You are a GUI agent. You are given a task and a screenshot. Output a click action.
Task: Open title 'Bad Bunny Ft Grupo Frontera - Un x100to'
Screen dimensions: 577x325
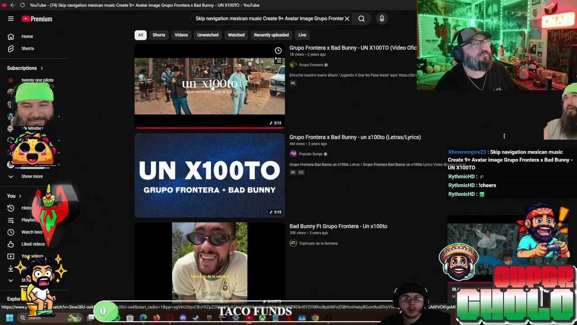click(338, 226)
